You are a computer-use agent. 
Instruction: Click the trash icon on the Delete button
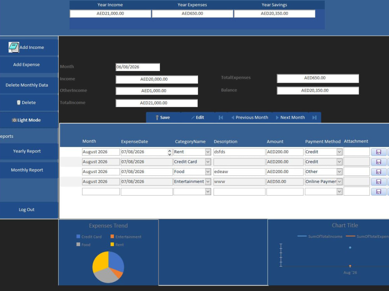[x=19, y=102]
